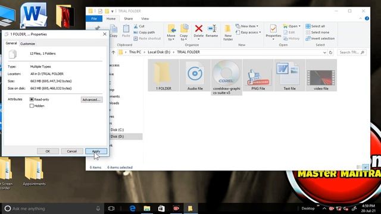This screenshot has width=381, height=214.
Task: Select the 1 FOLDER item
Action: tap(164, 75)
